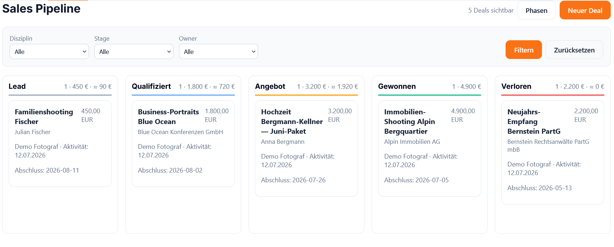The image size is (614, 247).
Task: Click activity line in Familienshooting Fischer card
Action: [x=51, y=151]
